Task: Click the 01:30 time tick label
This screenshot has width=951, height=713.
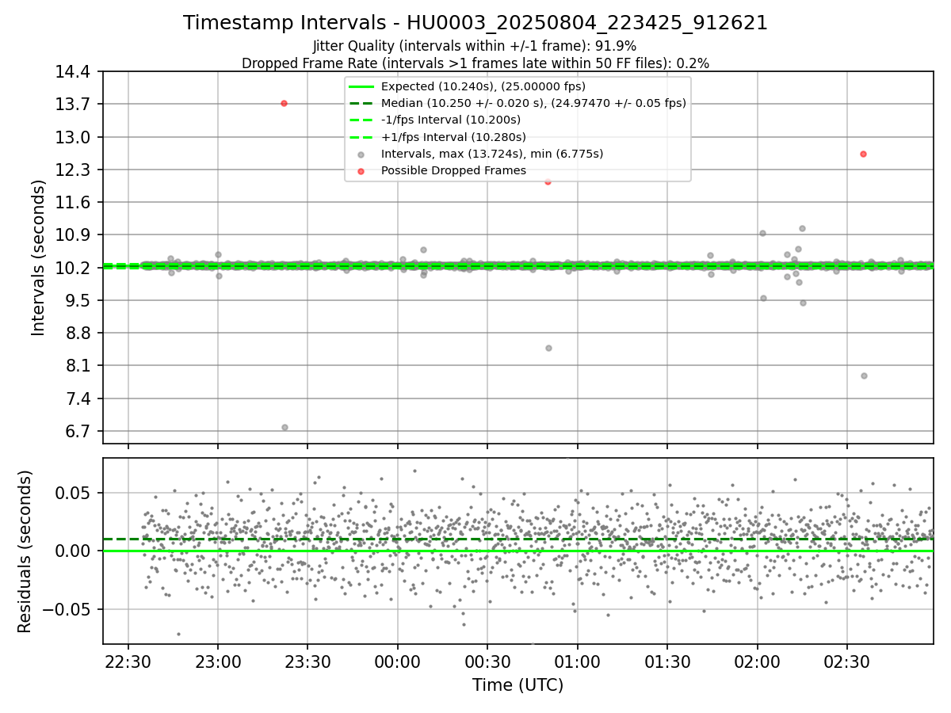Action: (x=667, y=662)
